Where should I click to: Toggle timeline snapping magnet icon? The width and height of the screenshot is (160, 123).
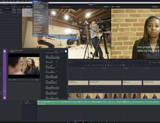[x=106, y=65]
